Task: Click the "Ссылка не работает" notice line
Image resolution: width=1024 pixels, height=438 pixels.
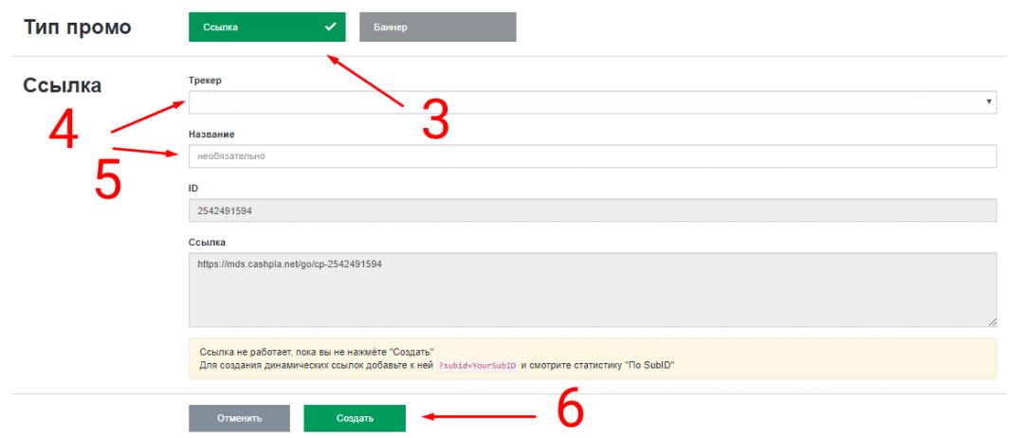Action: point(317,352)
